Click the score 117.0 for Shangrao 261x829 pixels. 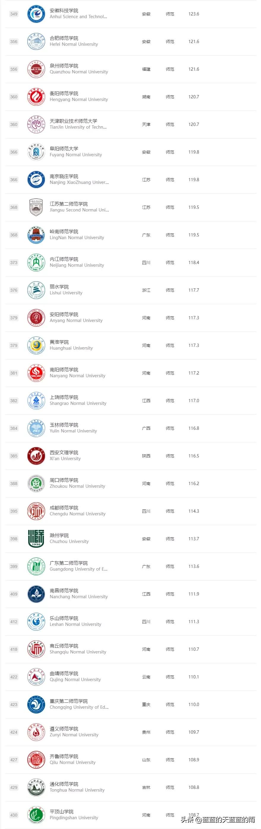click(x=194, y=401)
